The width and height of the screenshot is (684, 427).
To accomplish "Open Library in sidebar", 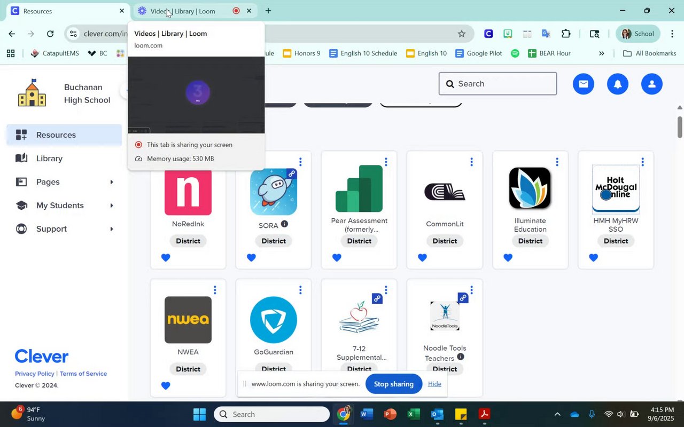I will point(64,159).
